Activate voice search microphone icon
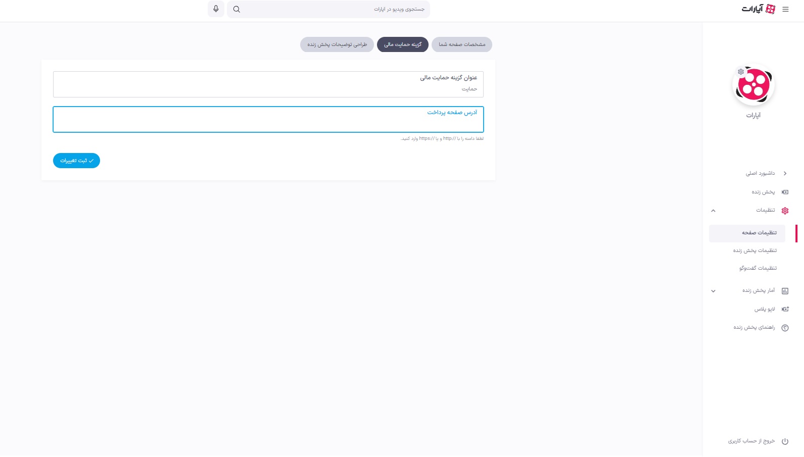This screenshot has width=804, height=457. [216, 9]
